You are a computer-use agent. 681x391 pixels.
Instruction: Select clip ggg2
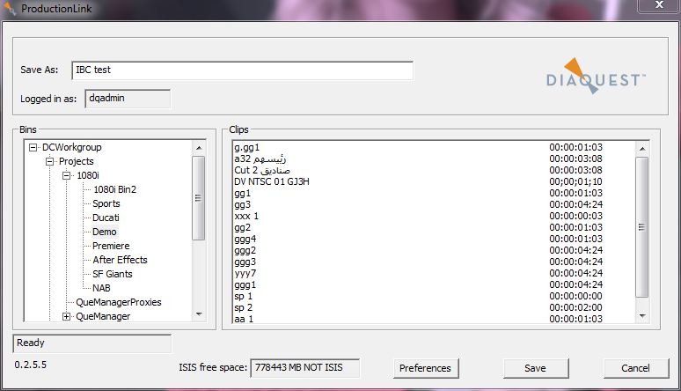pos(245,250)
